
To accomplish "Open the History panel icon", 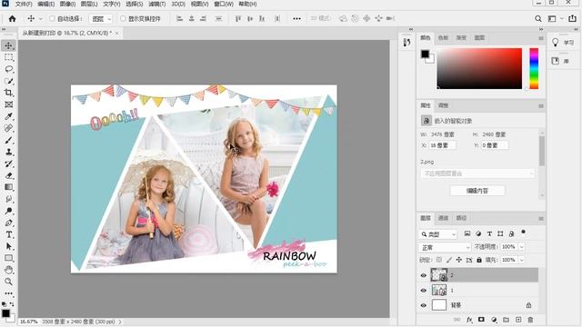I will tap(406, 43).
